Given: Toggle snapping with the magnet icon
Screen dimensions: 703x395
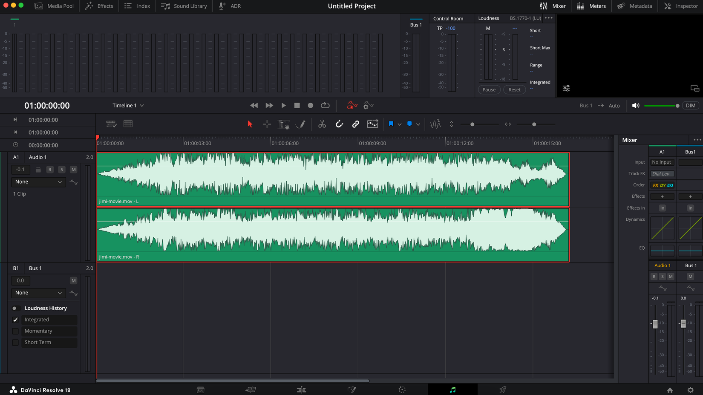Looking at the screenshot, I should tap(339, 124).
